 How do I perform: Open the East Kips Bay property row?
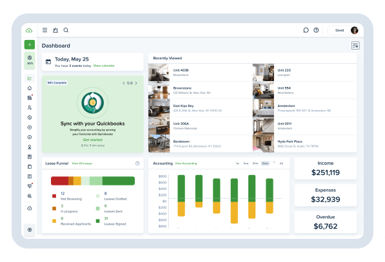[x=201, y=108]
